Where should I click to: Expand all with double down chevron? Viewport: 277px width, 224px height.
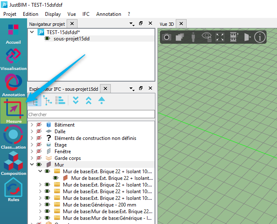pyautogui.click(x=76, y=100)
